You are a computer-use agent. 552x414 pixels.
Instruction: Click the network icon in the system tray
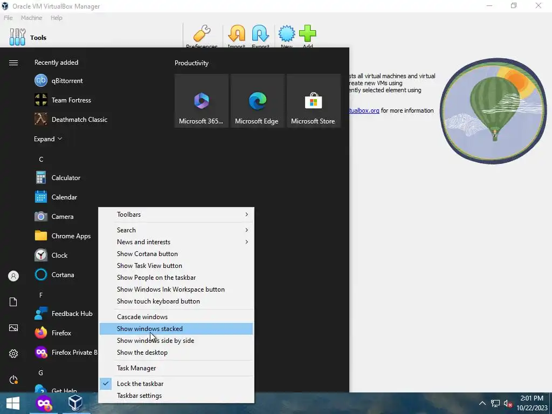coord(495,403)
